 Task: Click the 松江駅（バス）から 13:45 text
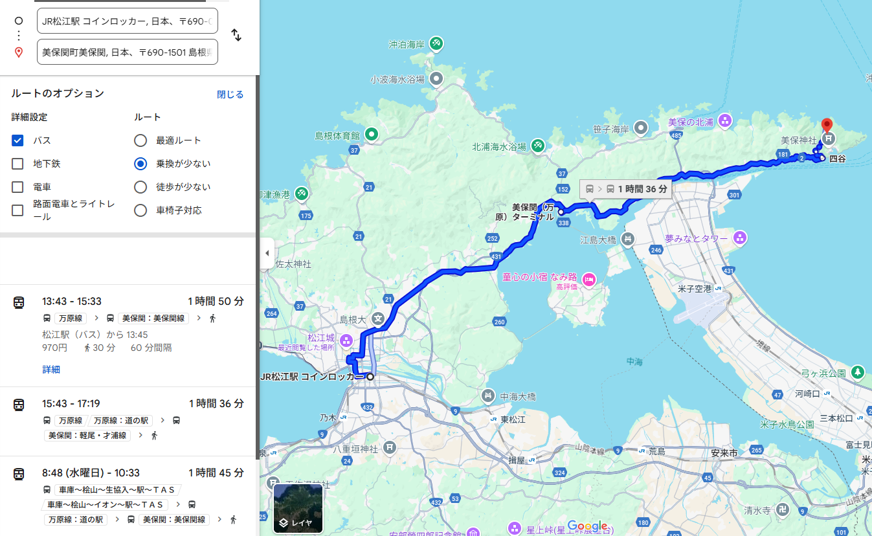coord(95,335)
